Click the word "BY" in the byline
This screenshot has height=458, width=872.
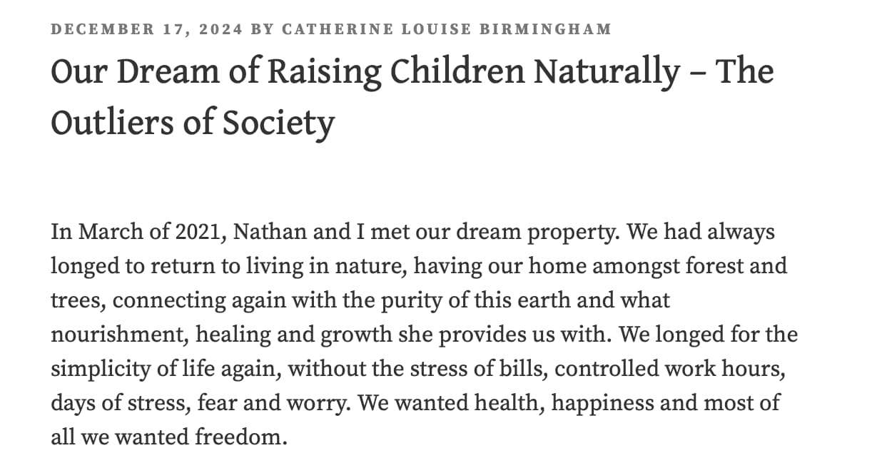pyautogui.click(x=263, y=29)
